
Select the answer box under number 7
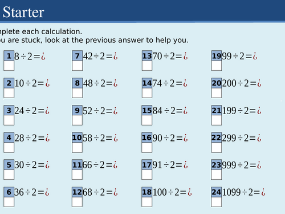[x=77, y=66]
